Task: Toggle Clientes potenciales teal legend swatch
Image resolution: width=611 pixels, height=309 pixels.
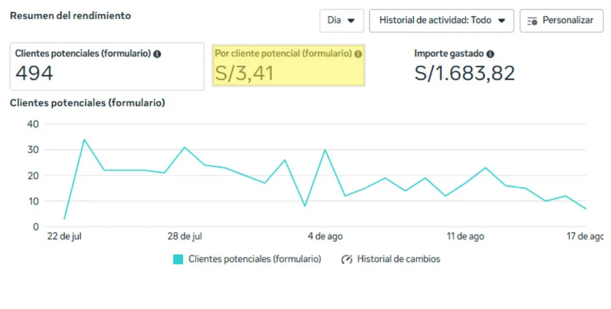Action: (x=178, y=259)
